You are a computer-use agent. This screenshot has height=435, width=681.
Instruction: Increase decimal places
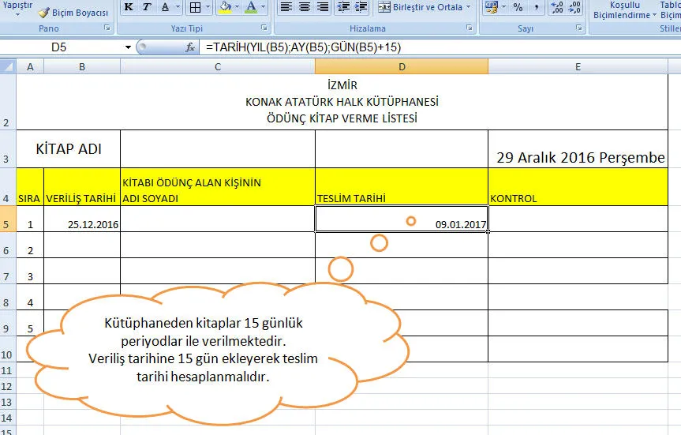[x=556, y=8]
